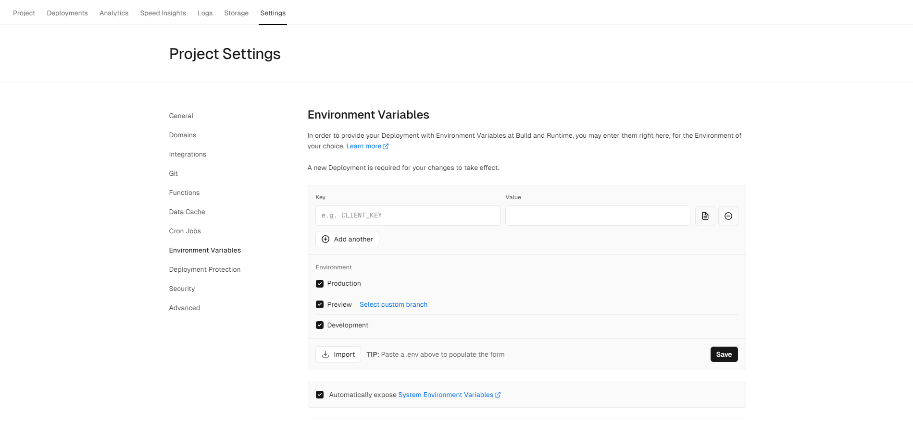The height and width of the screenshot is (422, 913).
Task: Open Select custom branch option
Action: click(393, 304)
